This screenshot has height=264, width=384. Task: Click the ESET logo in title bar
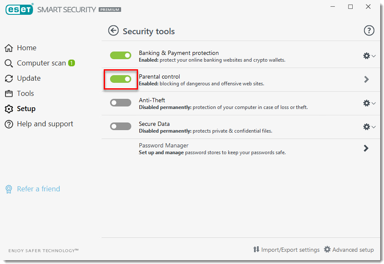point(19,9)
